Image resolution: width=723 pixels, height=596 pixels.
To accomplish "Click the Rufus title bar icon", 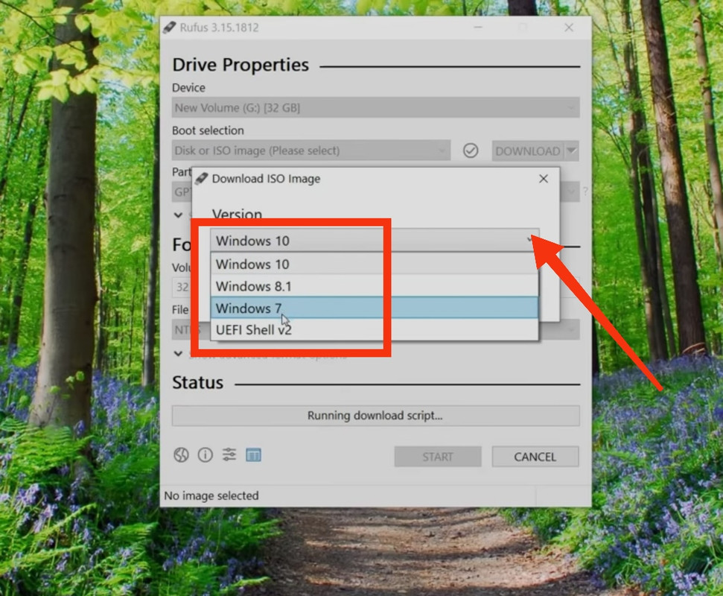I will point(169,28).
